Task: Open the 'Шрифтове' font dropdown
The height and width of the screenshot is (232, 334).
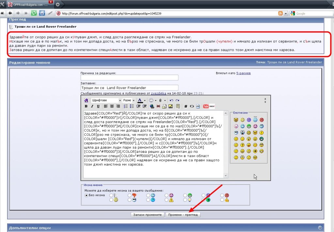Action: point(106,100)
